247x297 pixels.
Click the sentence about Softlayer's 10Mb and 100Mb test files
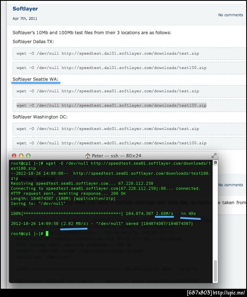tap(92, 33)
